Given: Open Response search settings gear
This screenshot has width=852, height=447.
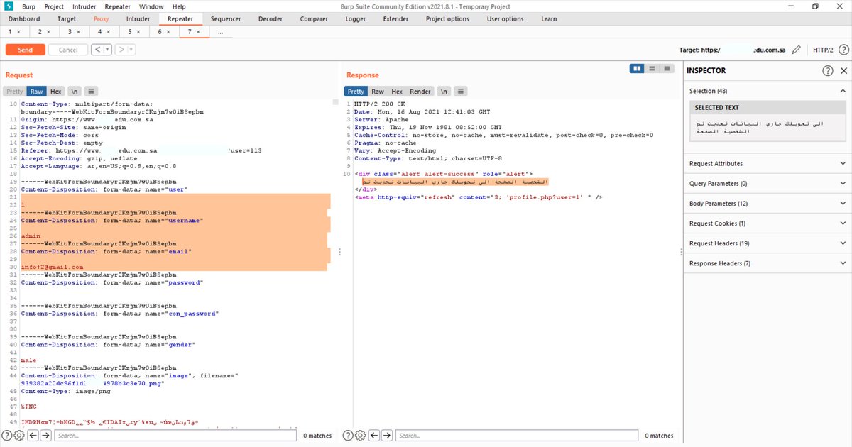Looking at the screenshot, I should click(x=359, y=436).
